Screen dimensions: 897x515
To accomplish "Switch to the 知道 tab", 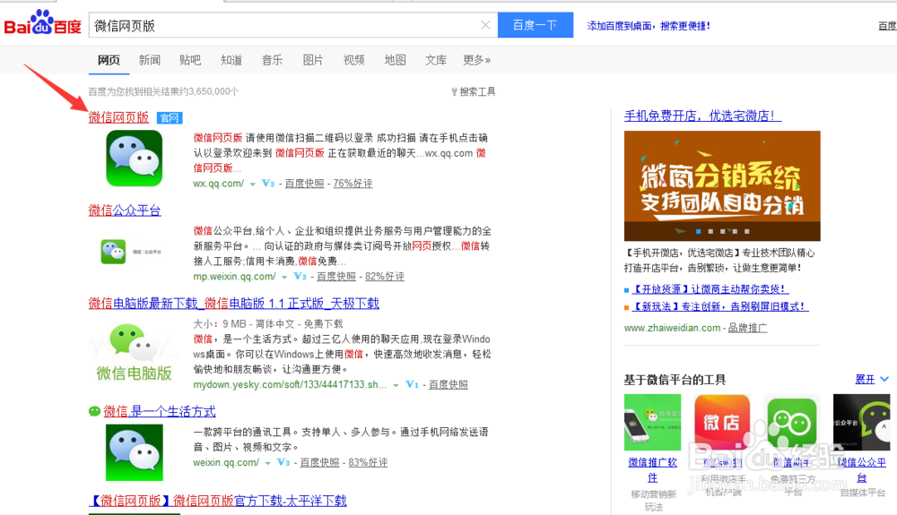I will pos(231,60).
